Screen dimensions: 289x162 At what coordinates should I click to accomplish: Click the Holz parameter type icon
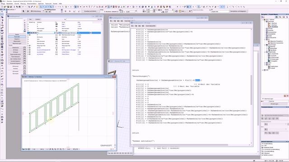click(x=56, y=39)
